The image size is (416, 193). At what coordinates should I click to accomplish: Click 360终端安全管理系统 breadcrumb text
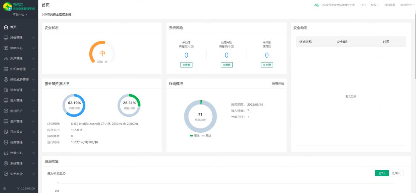[56, 15]
